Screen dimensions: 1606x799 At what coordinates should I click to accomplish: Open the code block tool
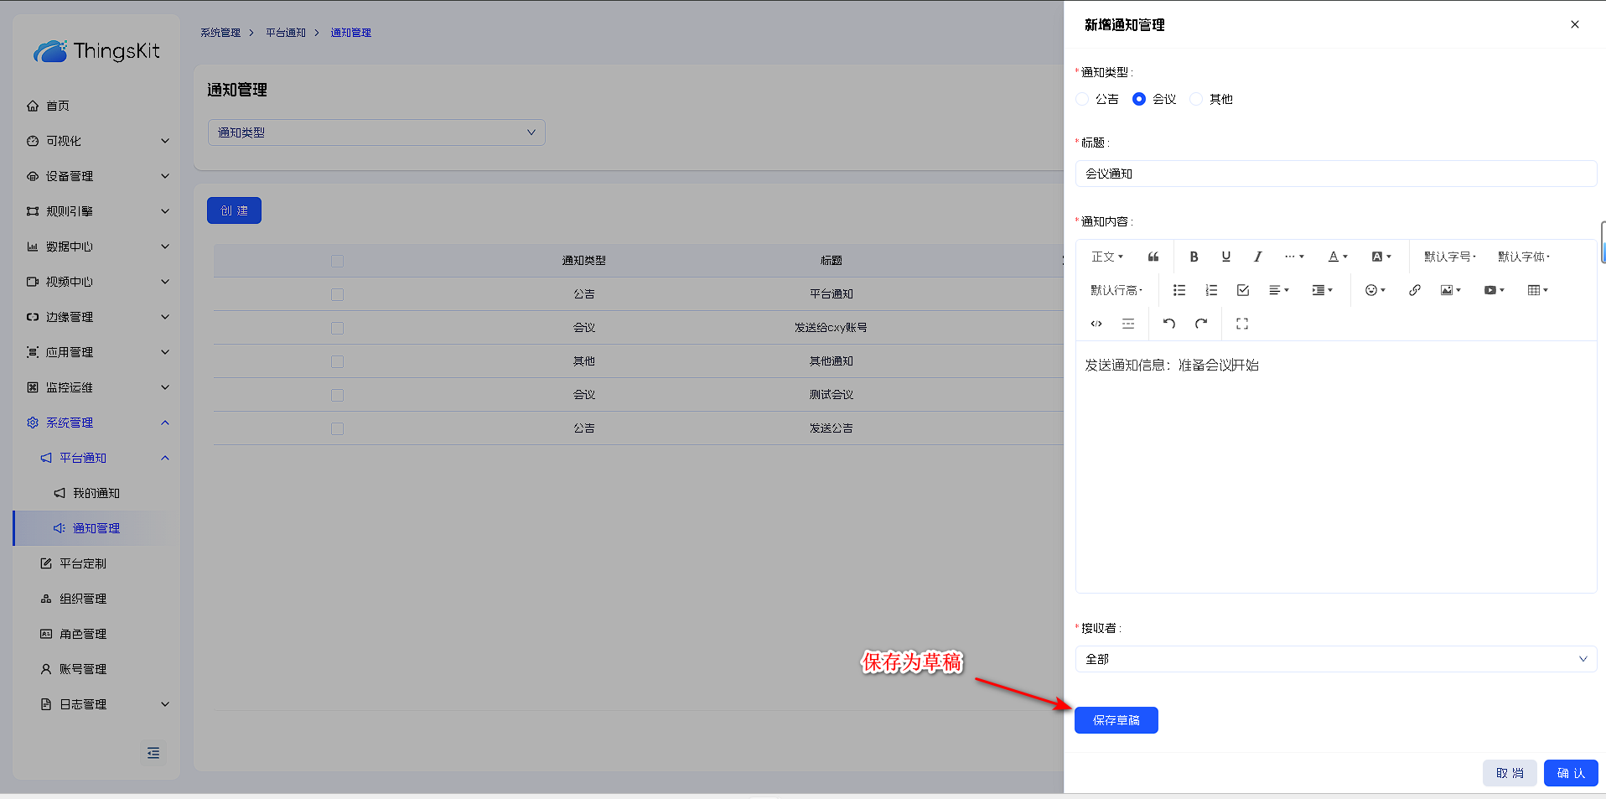tap(1096, 324)
